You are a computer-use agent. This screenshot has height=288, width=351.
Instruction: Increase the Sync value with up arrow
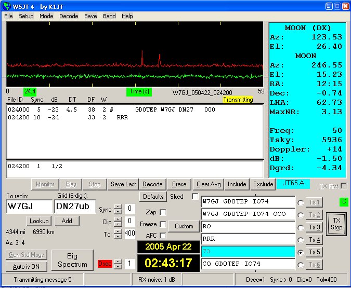(118, 206)
